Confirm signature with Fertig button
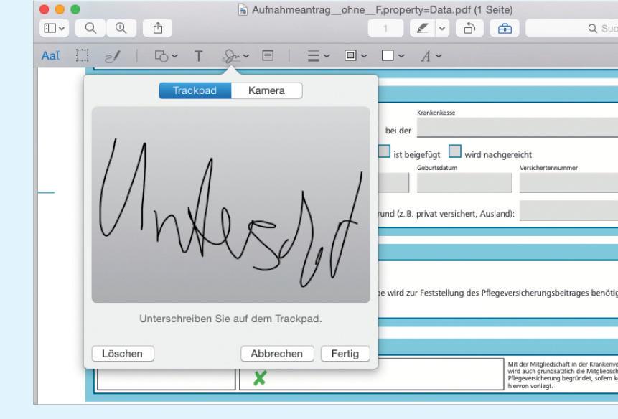This screenshot has width=618, height=419. click(x=345, y=354)
